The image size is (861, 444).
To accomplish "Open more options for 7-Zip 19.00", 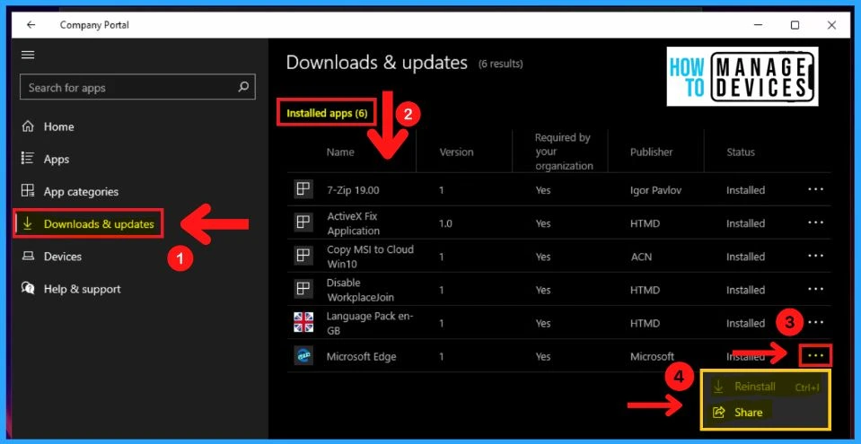I will [816, 189].
